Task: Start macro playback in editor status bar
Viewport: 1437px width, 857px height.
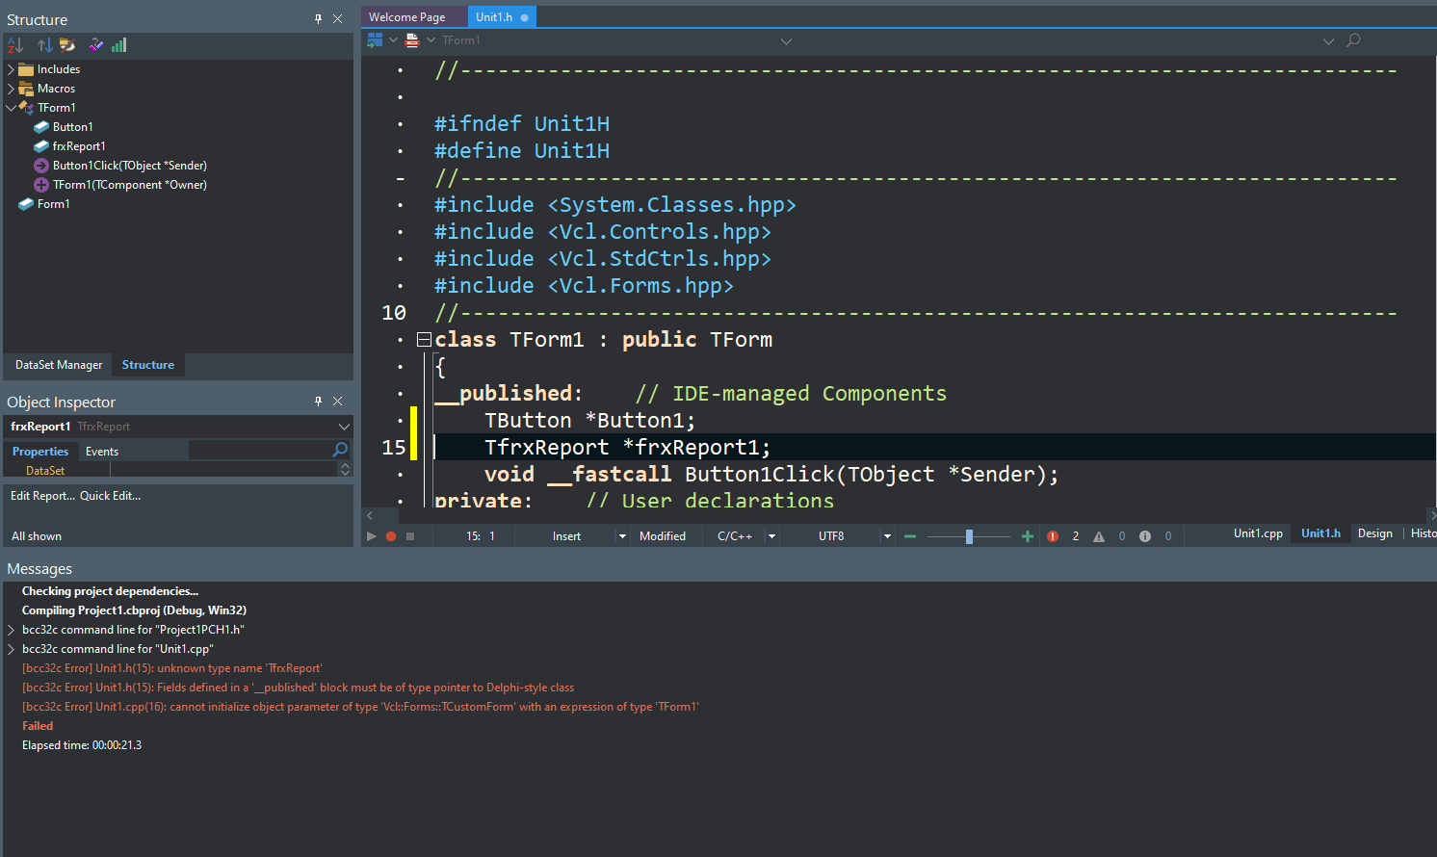Action: [372, 536]
